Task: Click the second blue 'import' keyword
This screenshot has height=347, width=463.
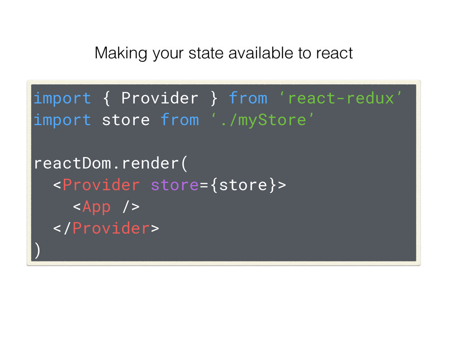Action: point(62,120)
